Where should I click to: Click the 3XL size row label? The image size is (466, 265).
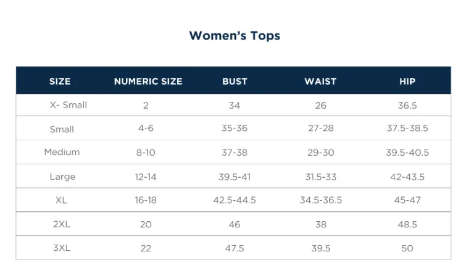(x=62, y=248)
